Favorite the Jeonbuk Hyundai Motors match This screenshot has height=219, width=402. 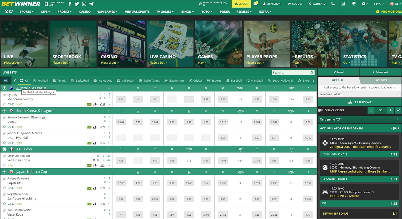tap(4, 143)
